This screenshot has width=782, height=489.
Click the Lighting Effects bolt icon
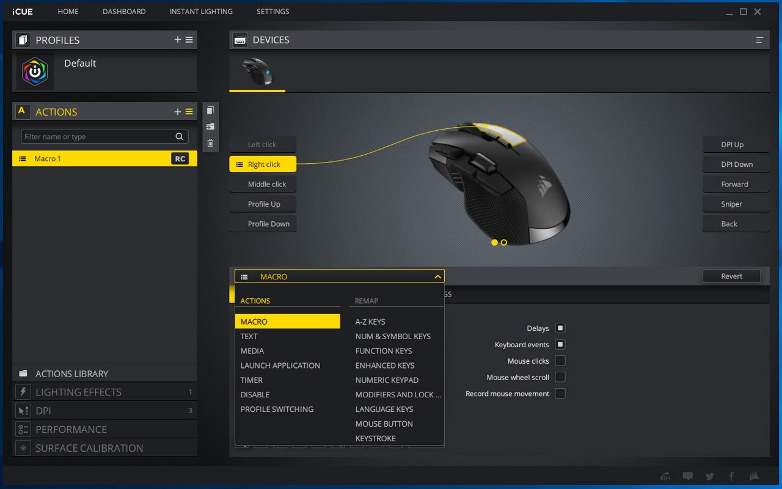pos(23,392)
